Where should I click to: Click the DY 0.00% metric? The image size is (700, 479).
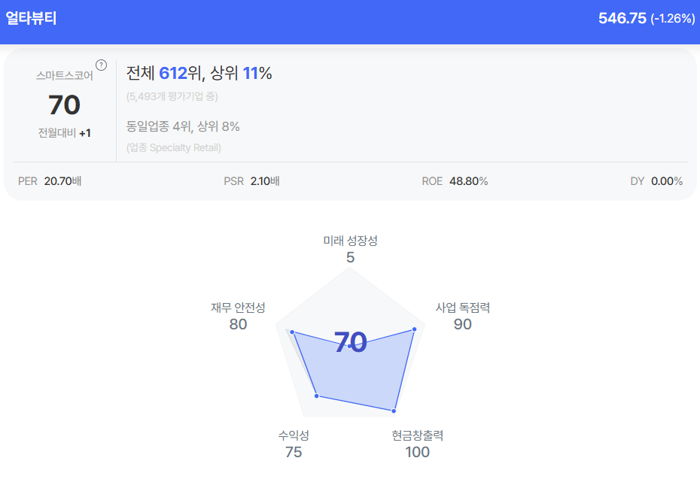point(656,181)
